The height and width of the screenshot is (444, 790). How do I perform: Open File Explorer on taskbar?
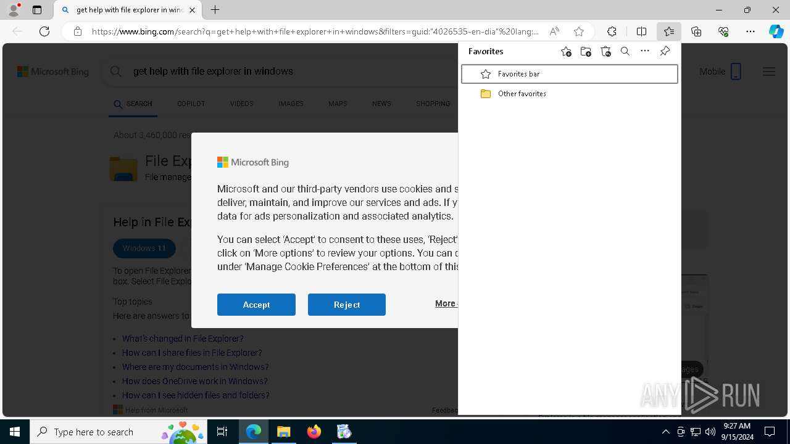coord(283,432)
